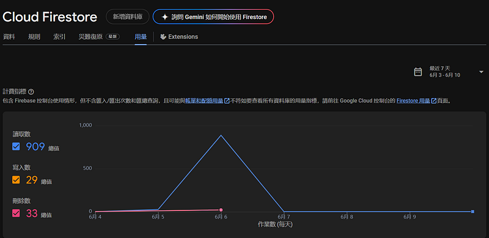This screenshot has height=238, width=489.
Task: Click the Gemini sparkle icon
Action: point(164,17)
